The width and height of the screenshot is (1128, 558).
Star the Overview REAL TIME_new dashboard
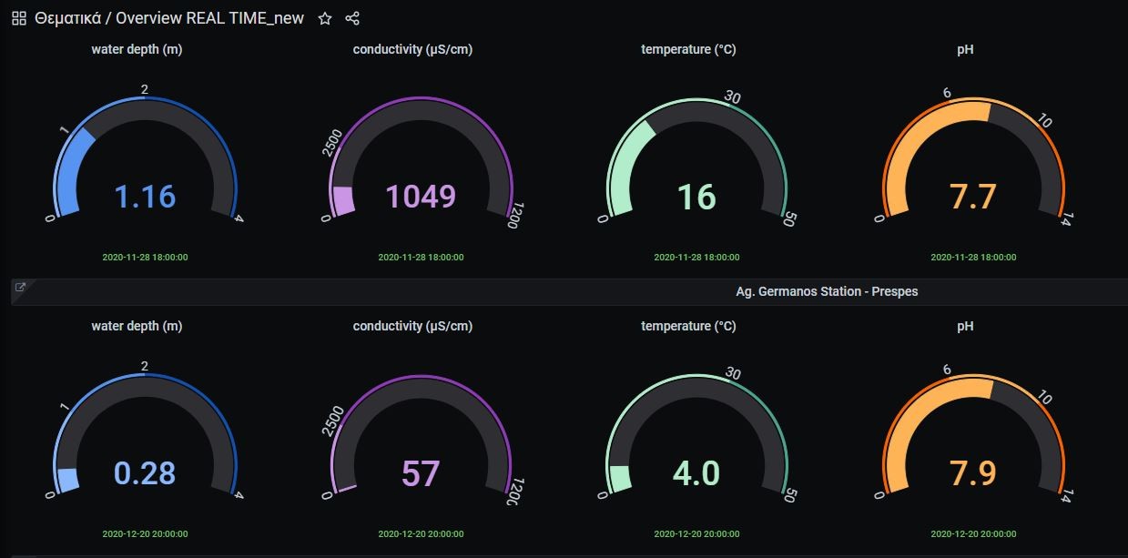[x=324, y=17]
